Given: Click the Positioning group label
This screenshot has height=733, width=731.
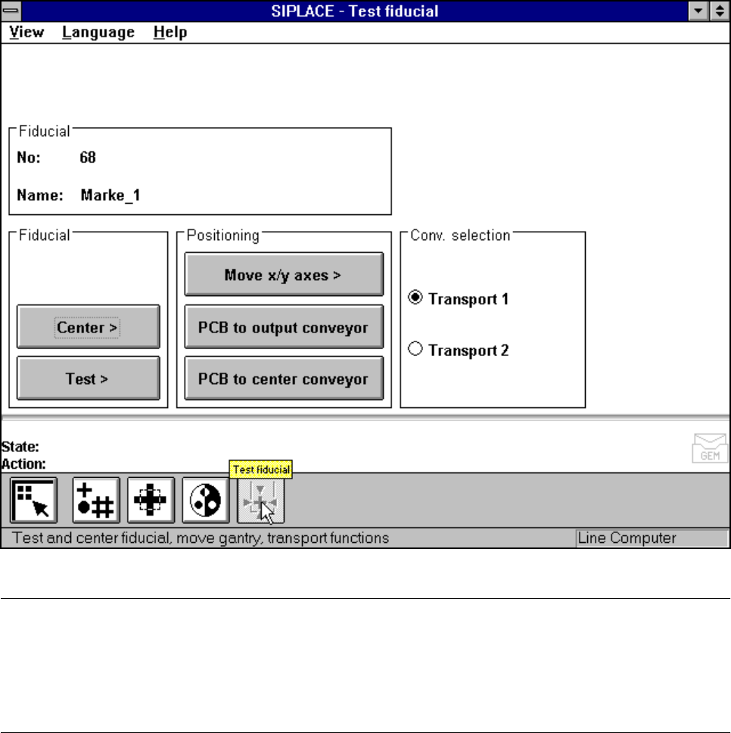Looking at the screenshot, I should [x=222, y=235].
